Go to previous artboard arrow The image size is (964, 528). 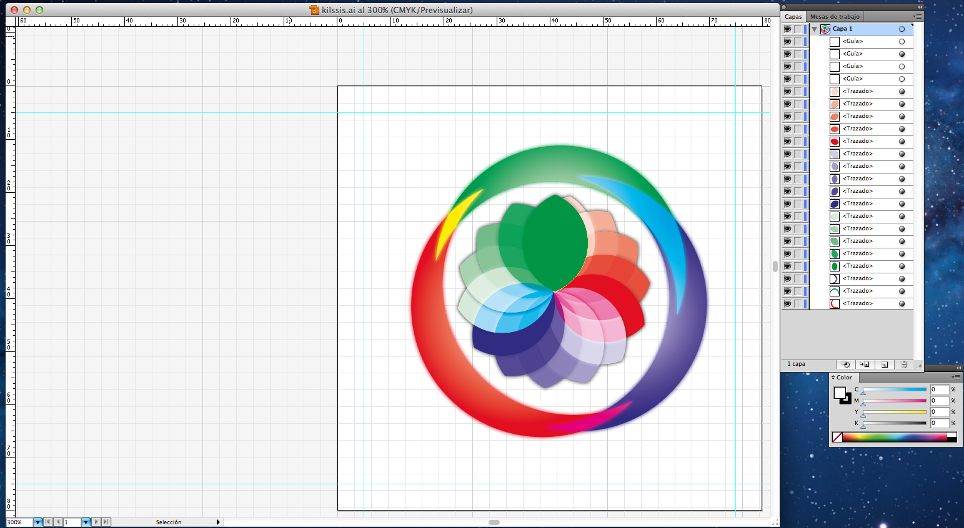(58, 522)
